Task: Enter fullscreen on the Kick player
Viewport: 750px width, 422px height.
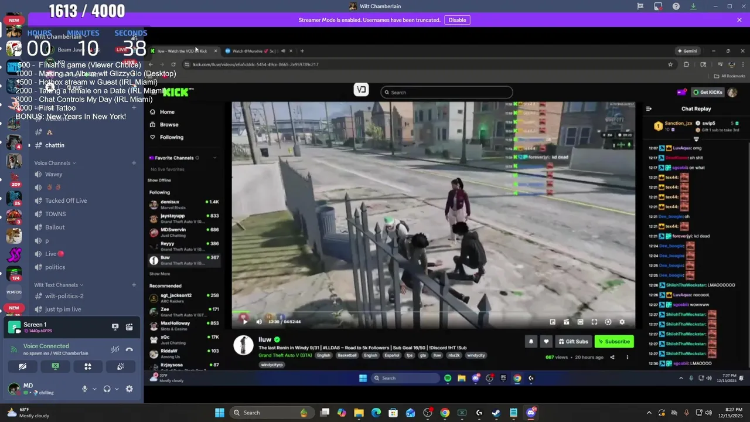Action: (594, 322)
